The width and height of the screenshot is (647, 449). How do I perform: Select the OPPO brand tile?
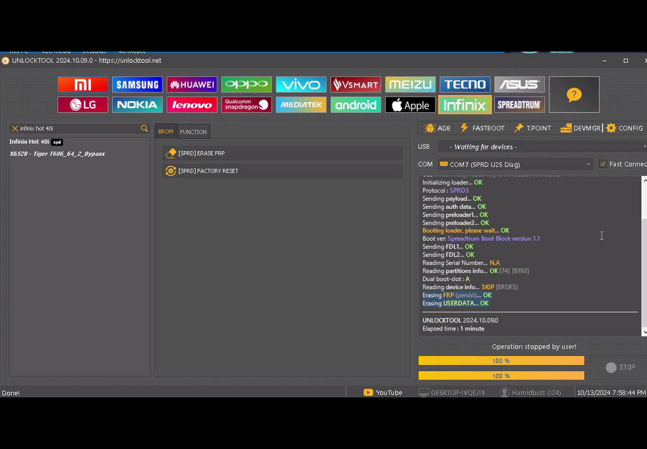[x=246, y=85]
